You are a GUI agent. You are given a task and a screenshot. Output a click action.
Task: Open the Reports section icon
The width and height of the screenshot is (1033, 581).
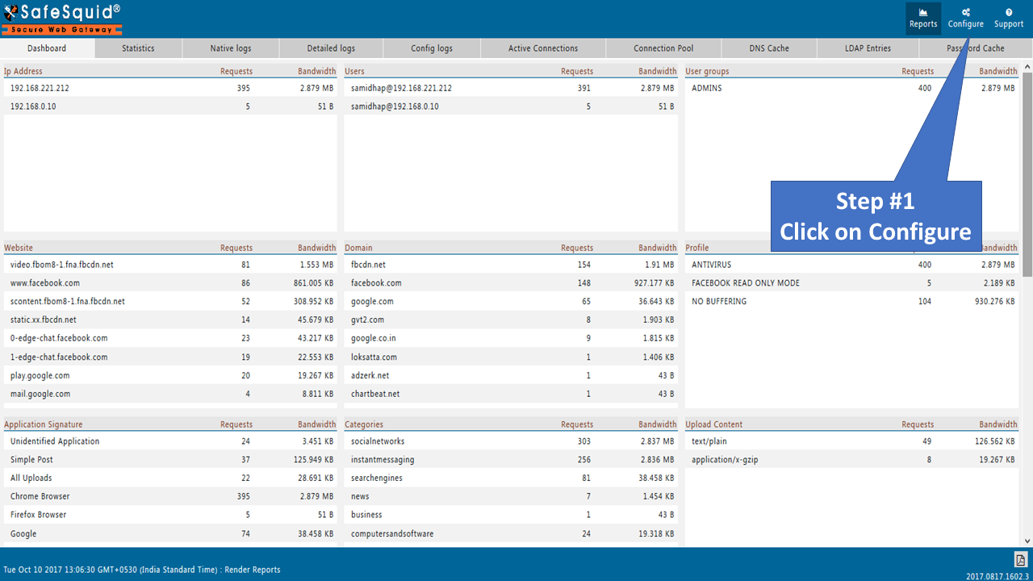tap(922, 13)
